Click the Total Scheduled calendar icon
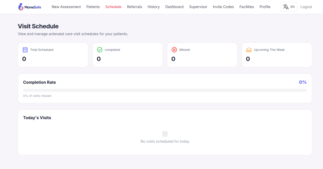The width and height of the screenshot is (323, 169). 25,50
